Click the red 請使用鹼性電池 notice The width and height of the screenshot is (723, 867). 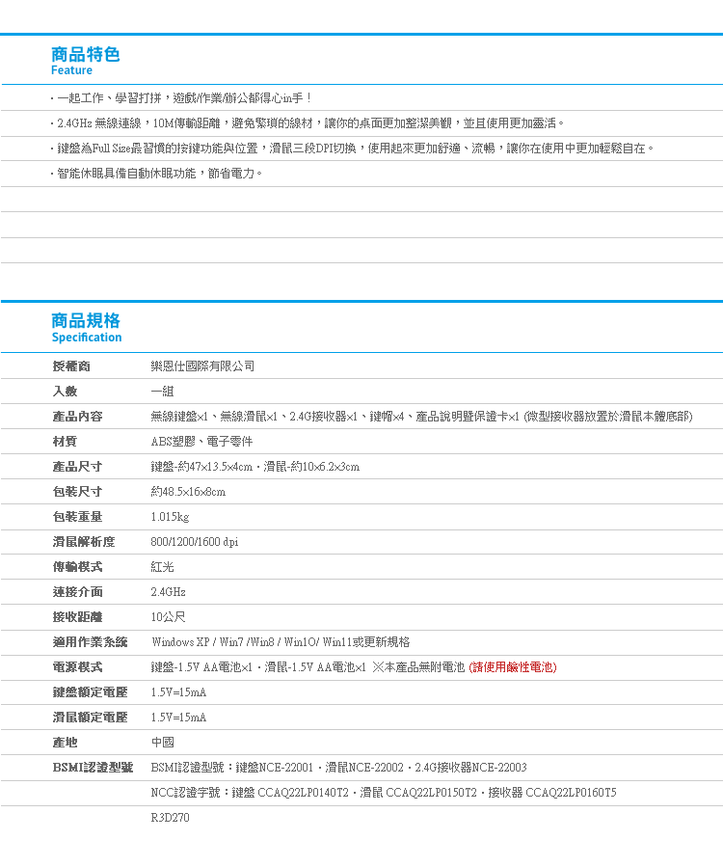(x=512, y=667)
